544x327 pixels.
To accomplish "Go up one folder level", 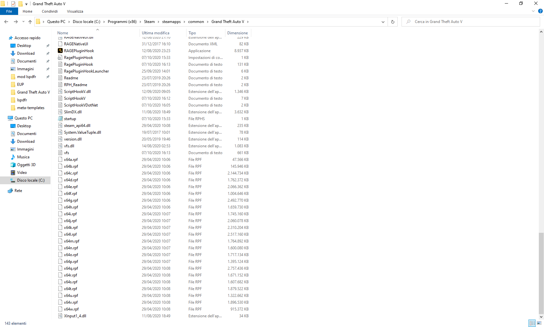I will [x=30, y=22].
